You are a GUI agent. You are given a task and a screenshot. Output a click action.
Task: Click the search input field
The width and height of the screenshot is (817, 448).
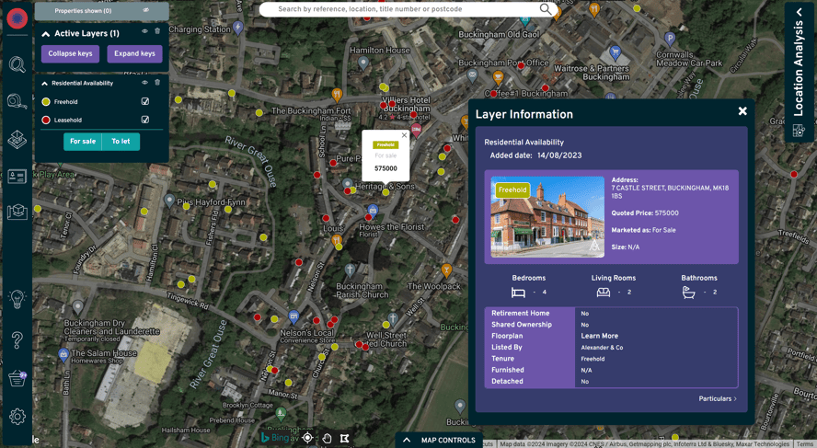click(407, 9)
